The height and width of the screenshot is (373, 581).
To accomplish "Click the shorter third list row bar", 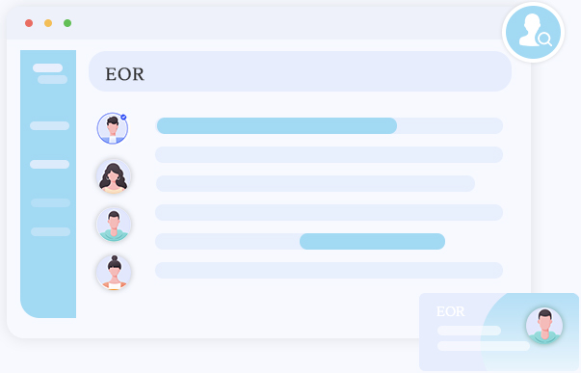I will coord(315,183).
